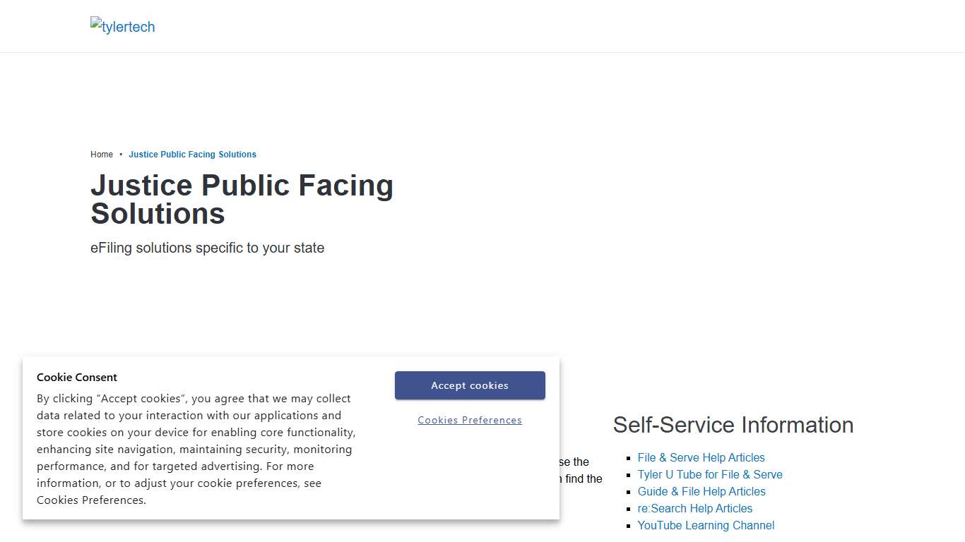Open the YouTube Learning Channel link
965x542 pixels.
pos(706,525)
